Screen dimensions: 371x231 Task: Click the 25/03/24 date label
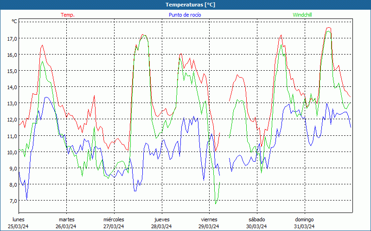tap(18, 226)
